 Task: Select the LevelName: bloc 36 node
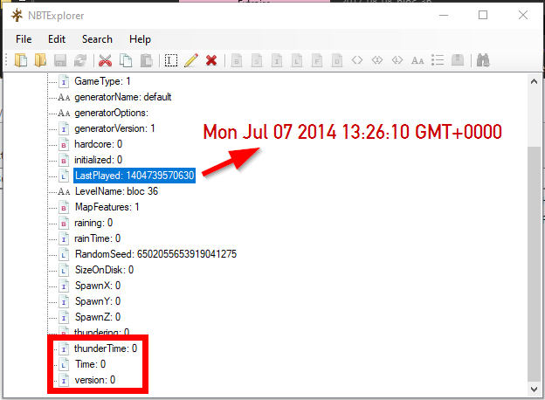click(116, 191)
